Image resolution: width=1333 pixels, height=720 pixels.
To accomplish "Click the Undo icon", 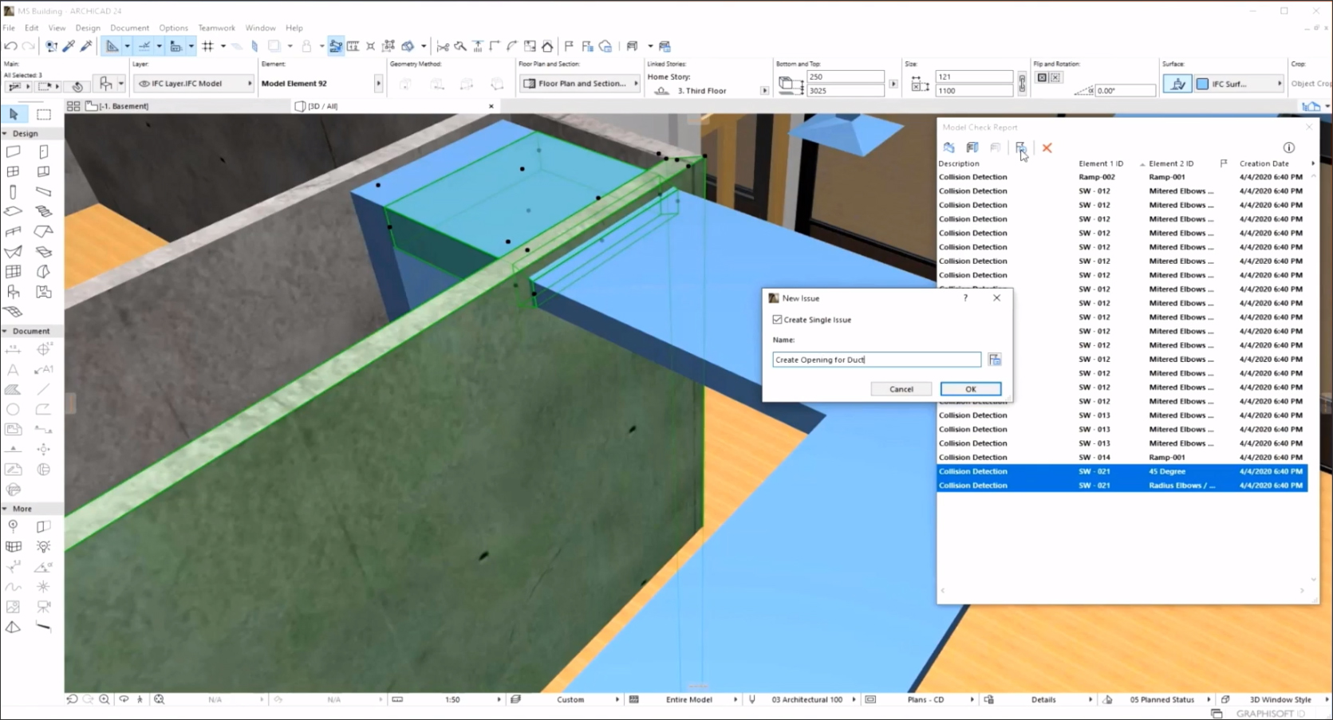I will pos(10,46).
